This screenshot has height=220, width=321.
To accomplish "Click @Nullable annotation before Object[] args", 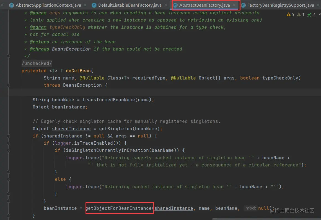I will 183,78.
